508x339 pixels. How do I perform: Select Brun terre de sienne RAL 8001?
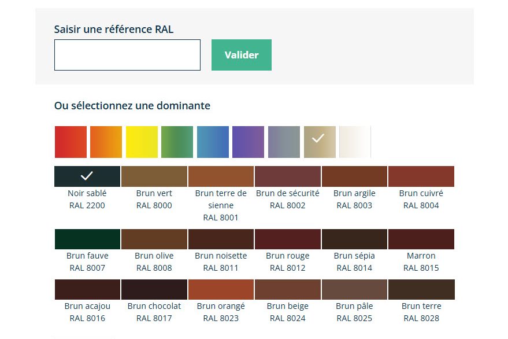pyautogui.click(x=221, y=176)
